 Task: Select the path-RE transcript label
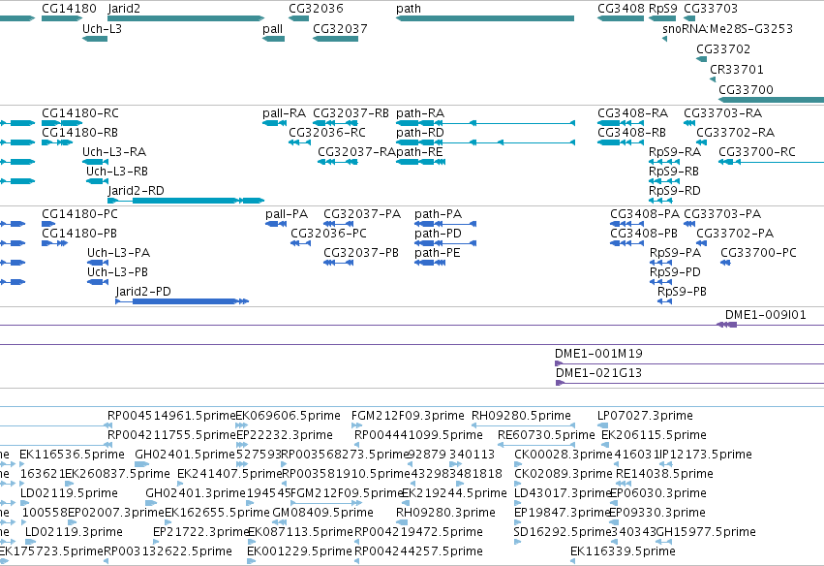420,152
